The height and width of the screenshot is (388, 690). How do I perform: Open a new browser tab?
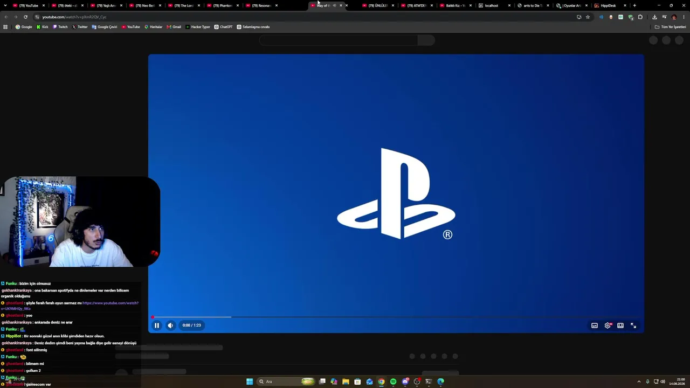click(x=634, y=5)
